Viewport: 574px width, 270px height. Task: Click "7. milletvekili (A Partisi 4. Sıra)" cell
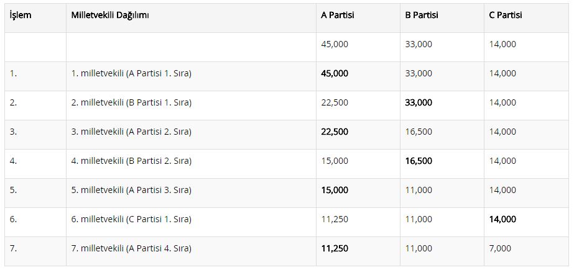[131, 248]
